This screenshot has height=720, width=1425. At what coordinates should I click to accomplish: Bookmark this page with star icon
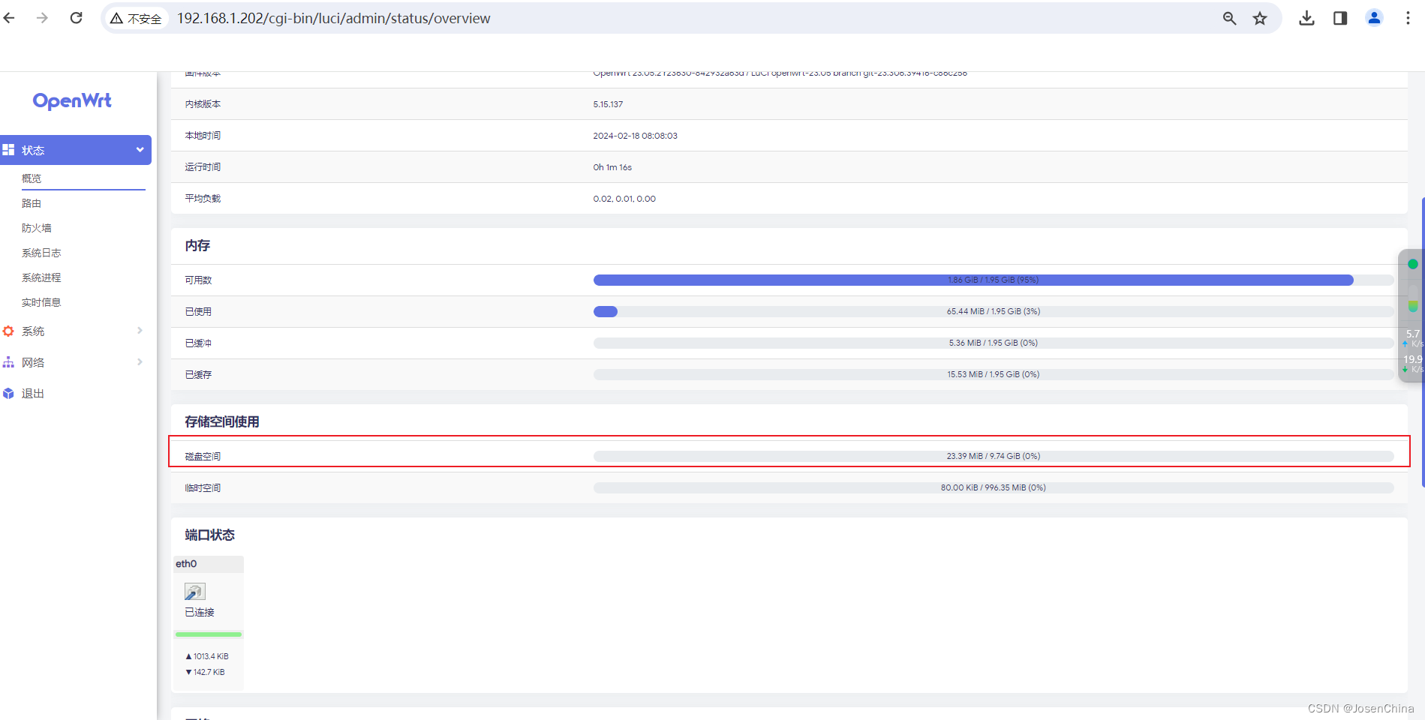(x=1260, y=19)
